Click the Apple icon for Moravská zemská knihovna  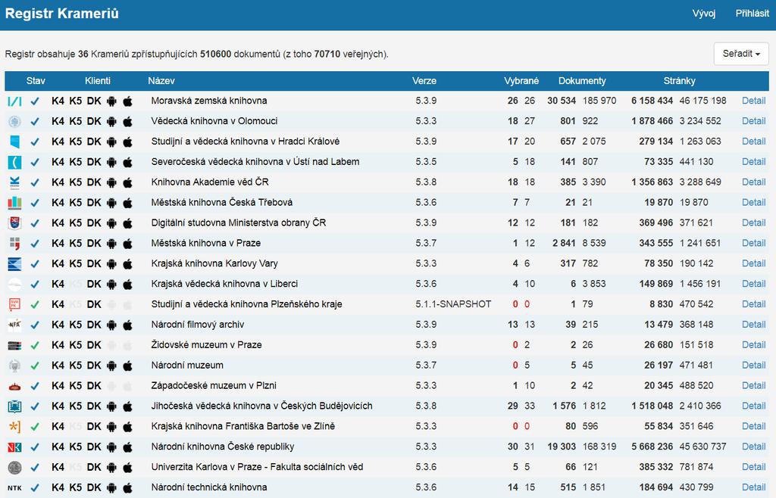coord(127,101)
